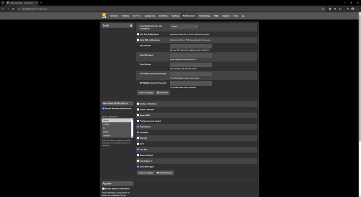Close the SABnzbd Config browser tab
The image size is (361, 197).
coord(36,3)
